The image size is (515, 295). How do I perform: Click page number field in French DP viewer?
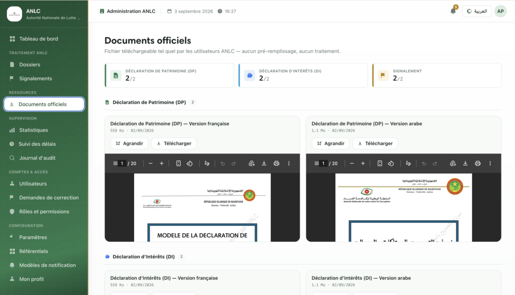click(122, 163)
